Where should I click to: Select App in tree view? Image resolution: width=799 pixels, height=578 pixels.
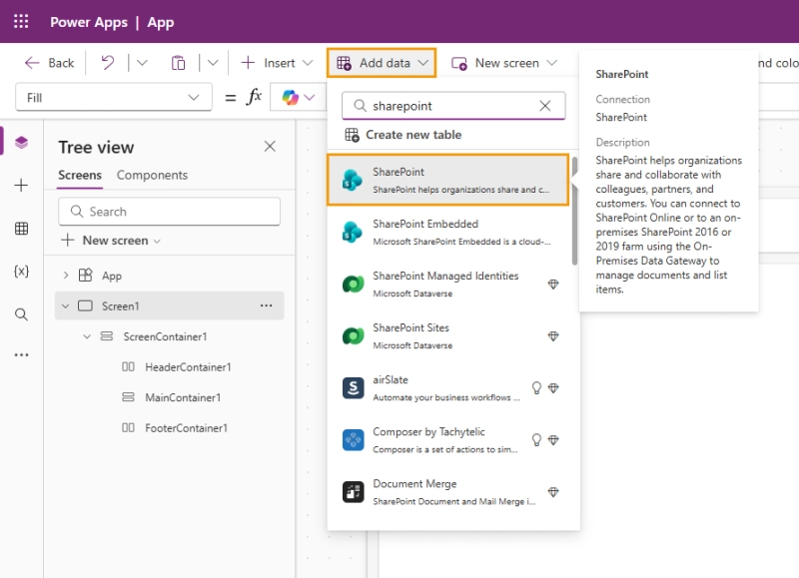click(x=111, y=276)
